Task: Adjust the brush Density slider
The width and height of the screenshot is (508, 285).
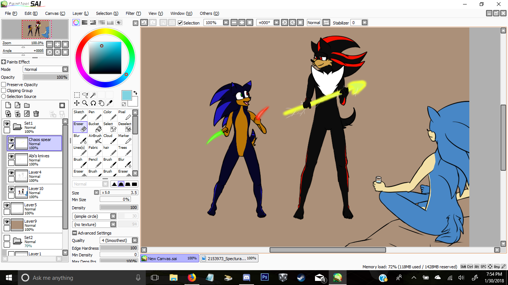Action: pos(119,208)
